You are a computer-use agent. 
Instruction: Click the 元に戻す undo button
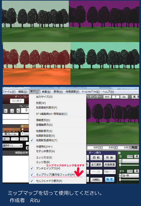pyautogui.click(x=17, y=101)
